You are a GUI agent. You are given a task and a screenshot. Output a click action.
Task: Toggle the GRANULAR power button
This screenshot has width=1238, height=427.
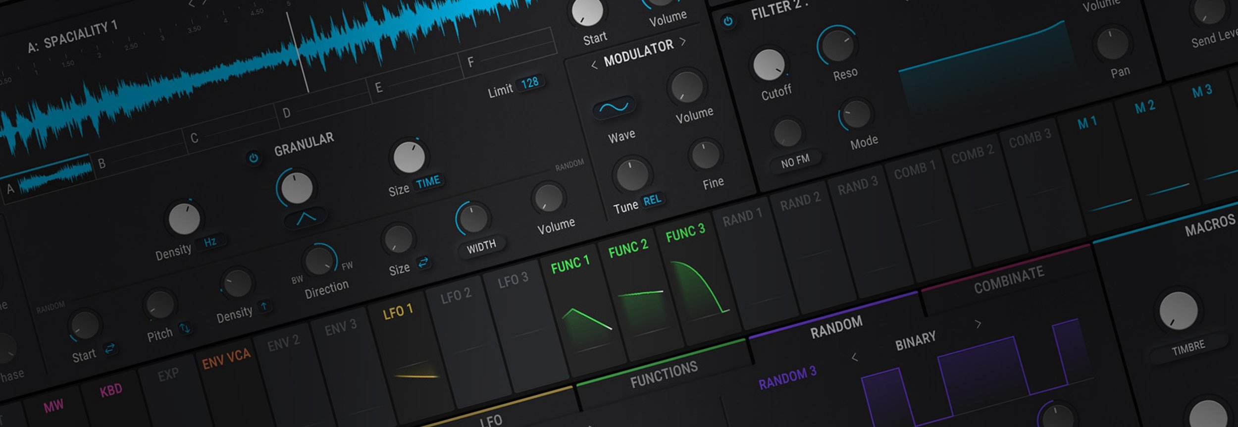(254, 159)
